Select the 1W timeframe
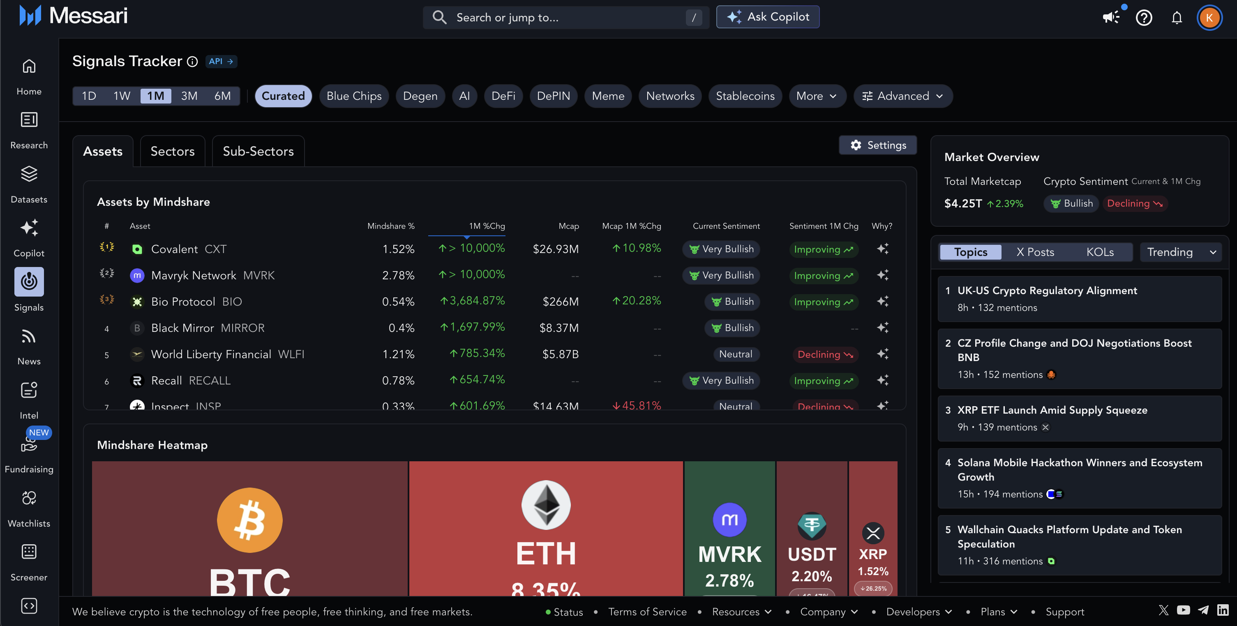The height and width of the screenshot is (626, 1237). click(x=122, y=96)
